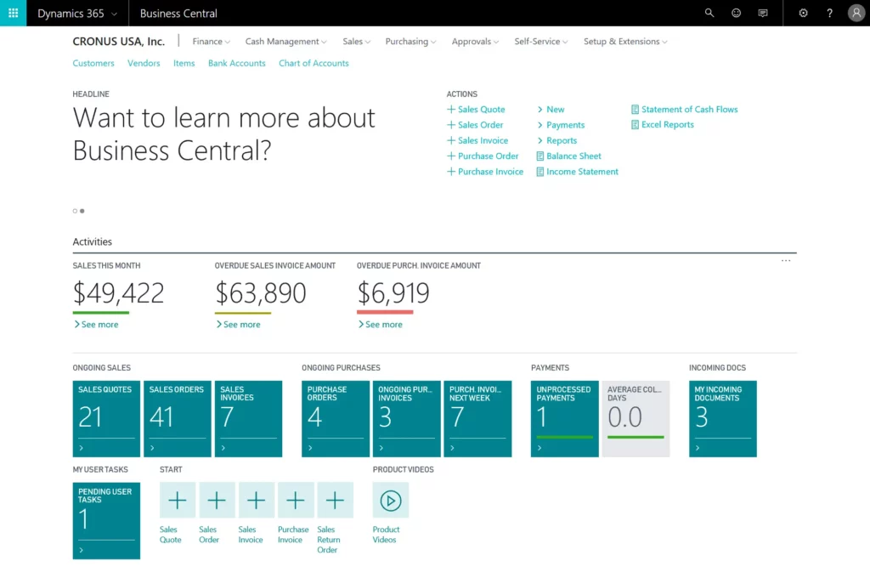Expand the Payments actions group

coord(561,125)
